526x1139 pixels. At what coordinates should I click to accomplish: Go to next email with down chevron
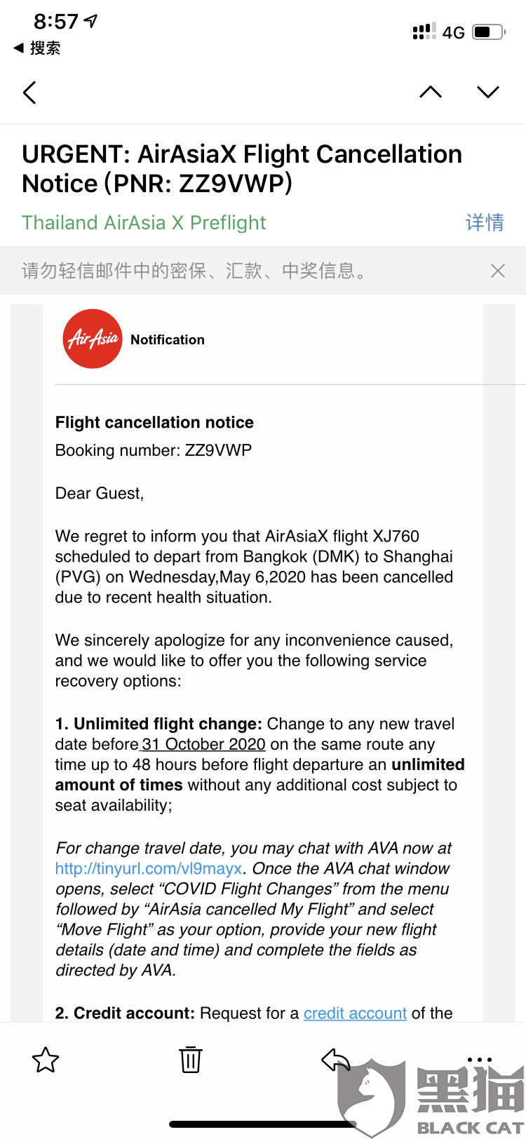click(x=487, y=93)
